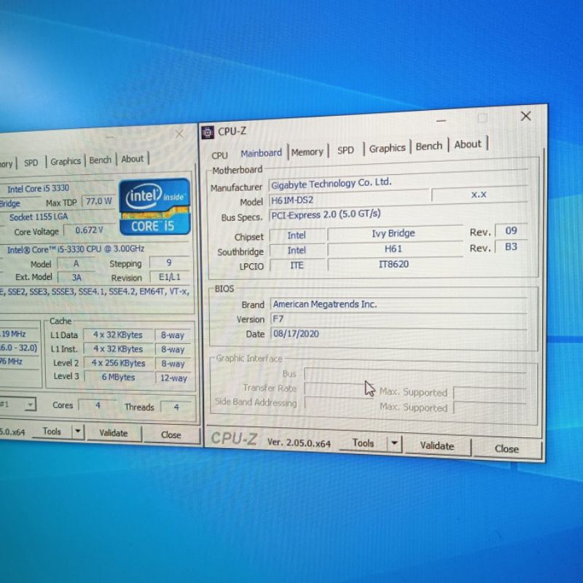Select the Mainboard tab
Screen dimensions: 583x583
261,153
